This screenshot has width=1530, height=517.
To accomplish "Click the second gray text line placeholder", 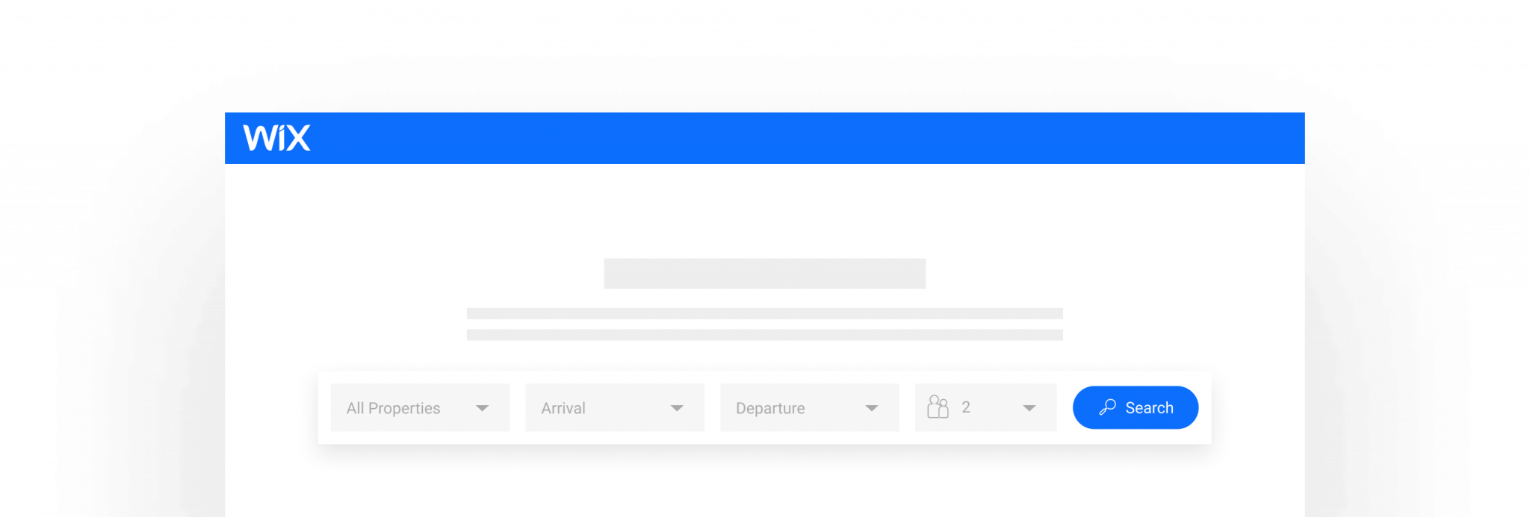I will 765,335.
